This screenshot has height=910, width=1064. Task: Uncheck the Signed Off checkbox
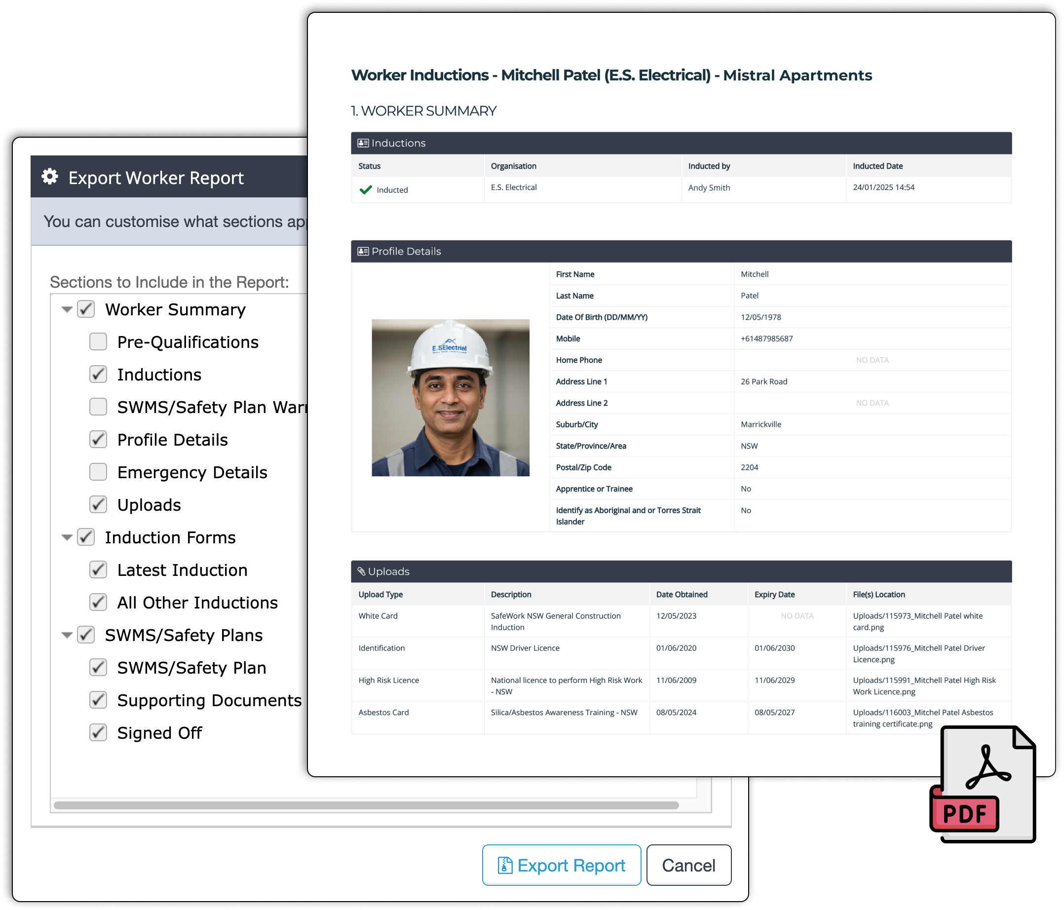98,733
